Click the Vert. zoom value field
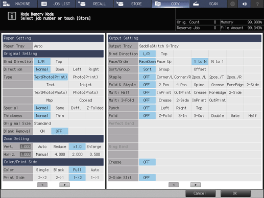Image resolution: width=264 pixels, height=198 pixels. (26, 146)
